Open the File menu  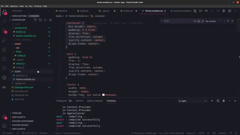coord(2,6)
